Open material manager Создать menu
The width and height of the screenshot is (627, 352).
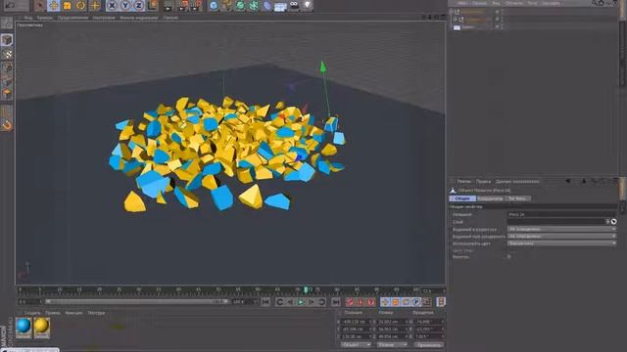pos(32,313)
